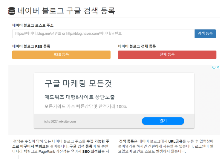Viewport: 222px width, 159px height.
Task: Click the blue 열기 button in ad
Action: pos(163,121)
